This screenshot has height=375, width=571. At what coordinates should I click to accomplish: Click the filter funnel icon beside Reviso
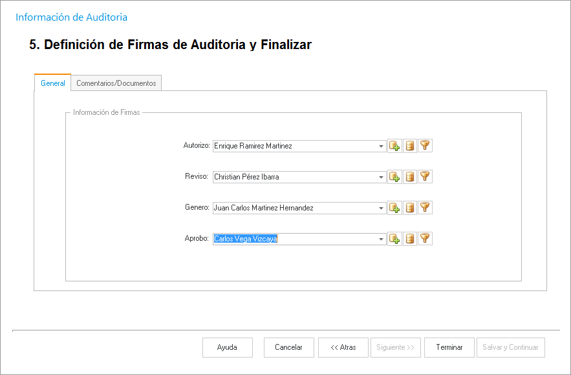pos(425,177)
